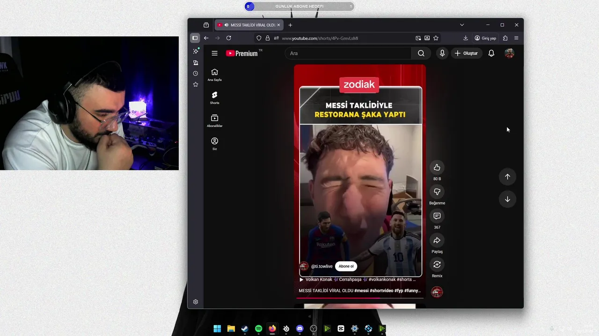
Task: Open Firefox sidebar settings gear
Action: pos(196,302)
